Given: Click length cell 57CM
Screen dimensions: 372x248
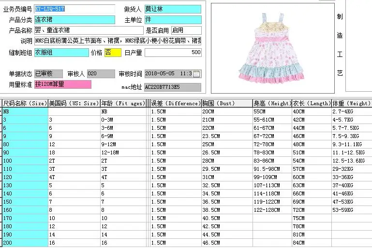Looking at the screenshot, I should pos(312,169).
